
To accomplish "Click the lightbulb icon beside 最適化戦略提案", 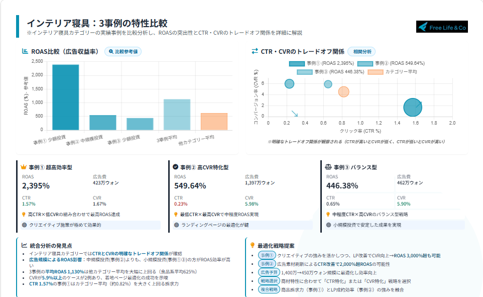I will pyautogui.click(x=252, y=245).
